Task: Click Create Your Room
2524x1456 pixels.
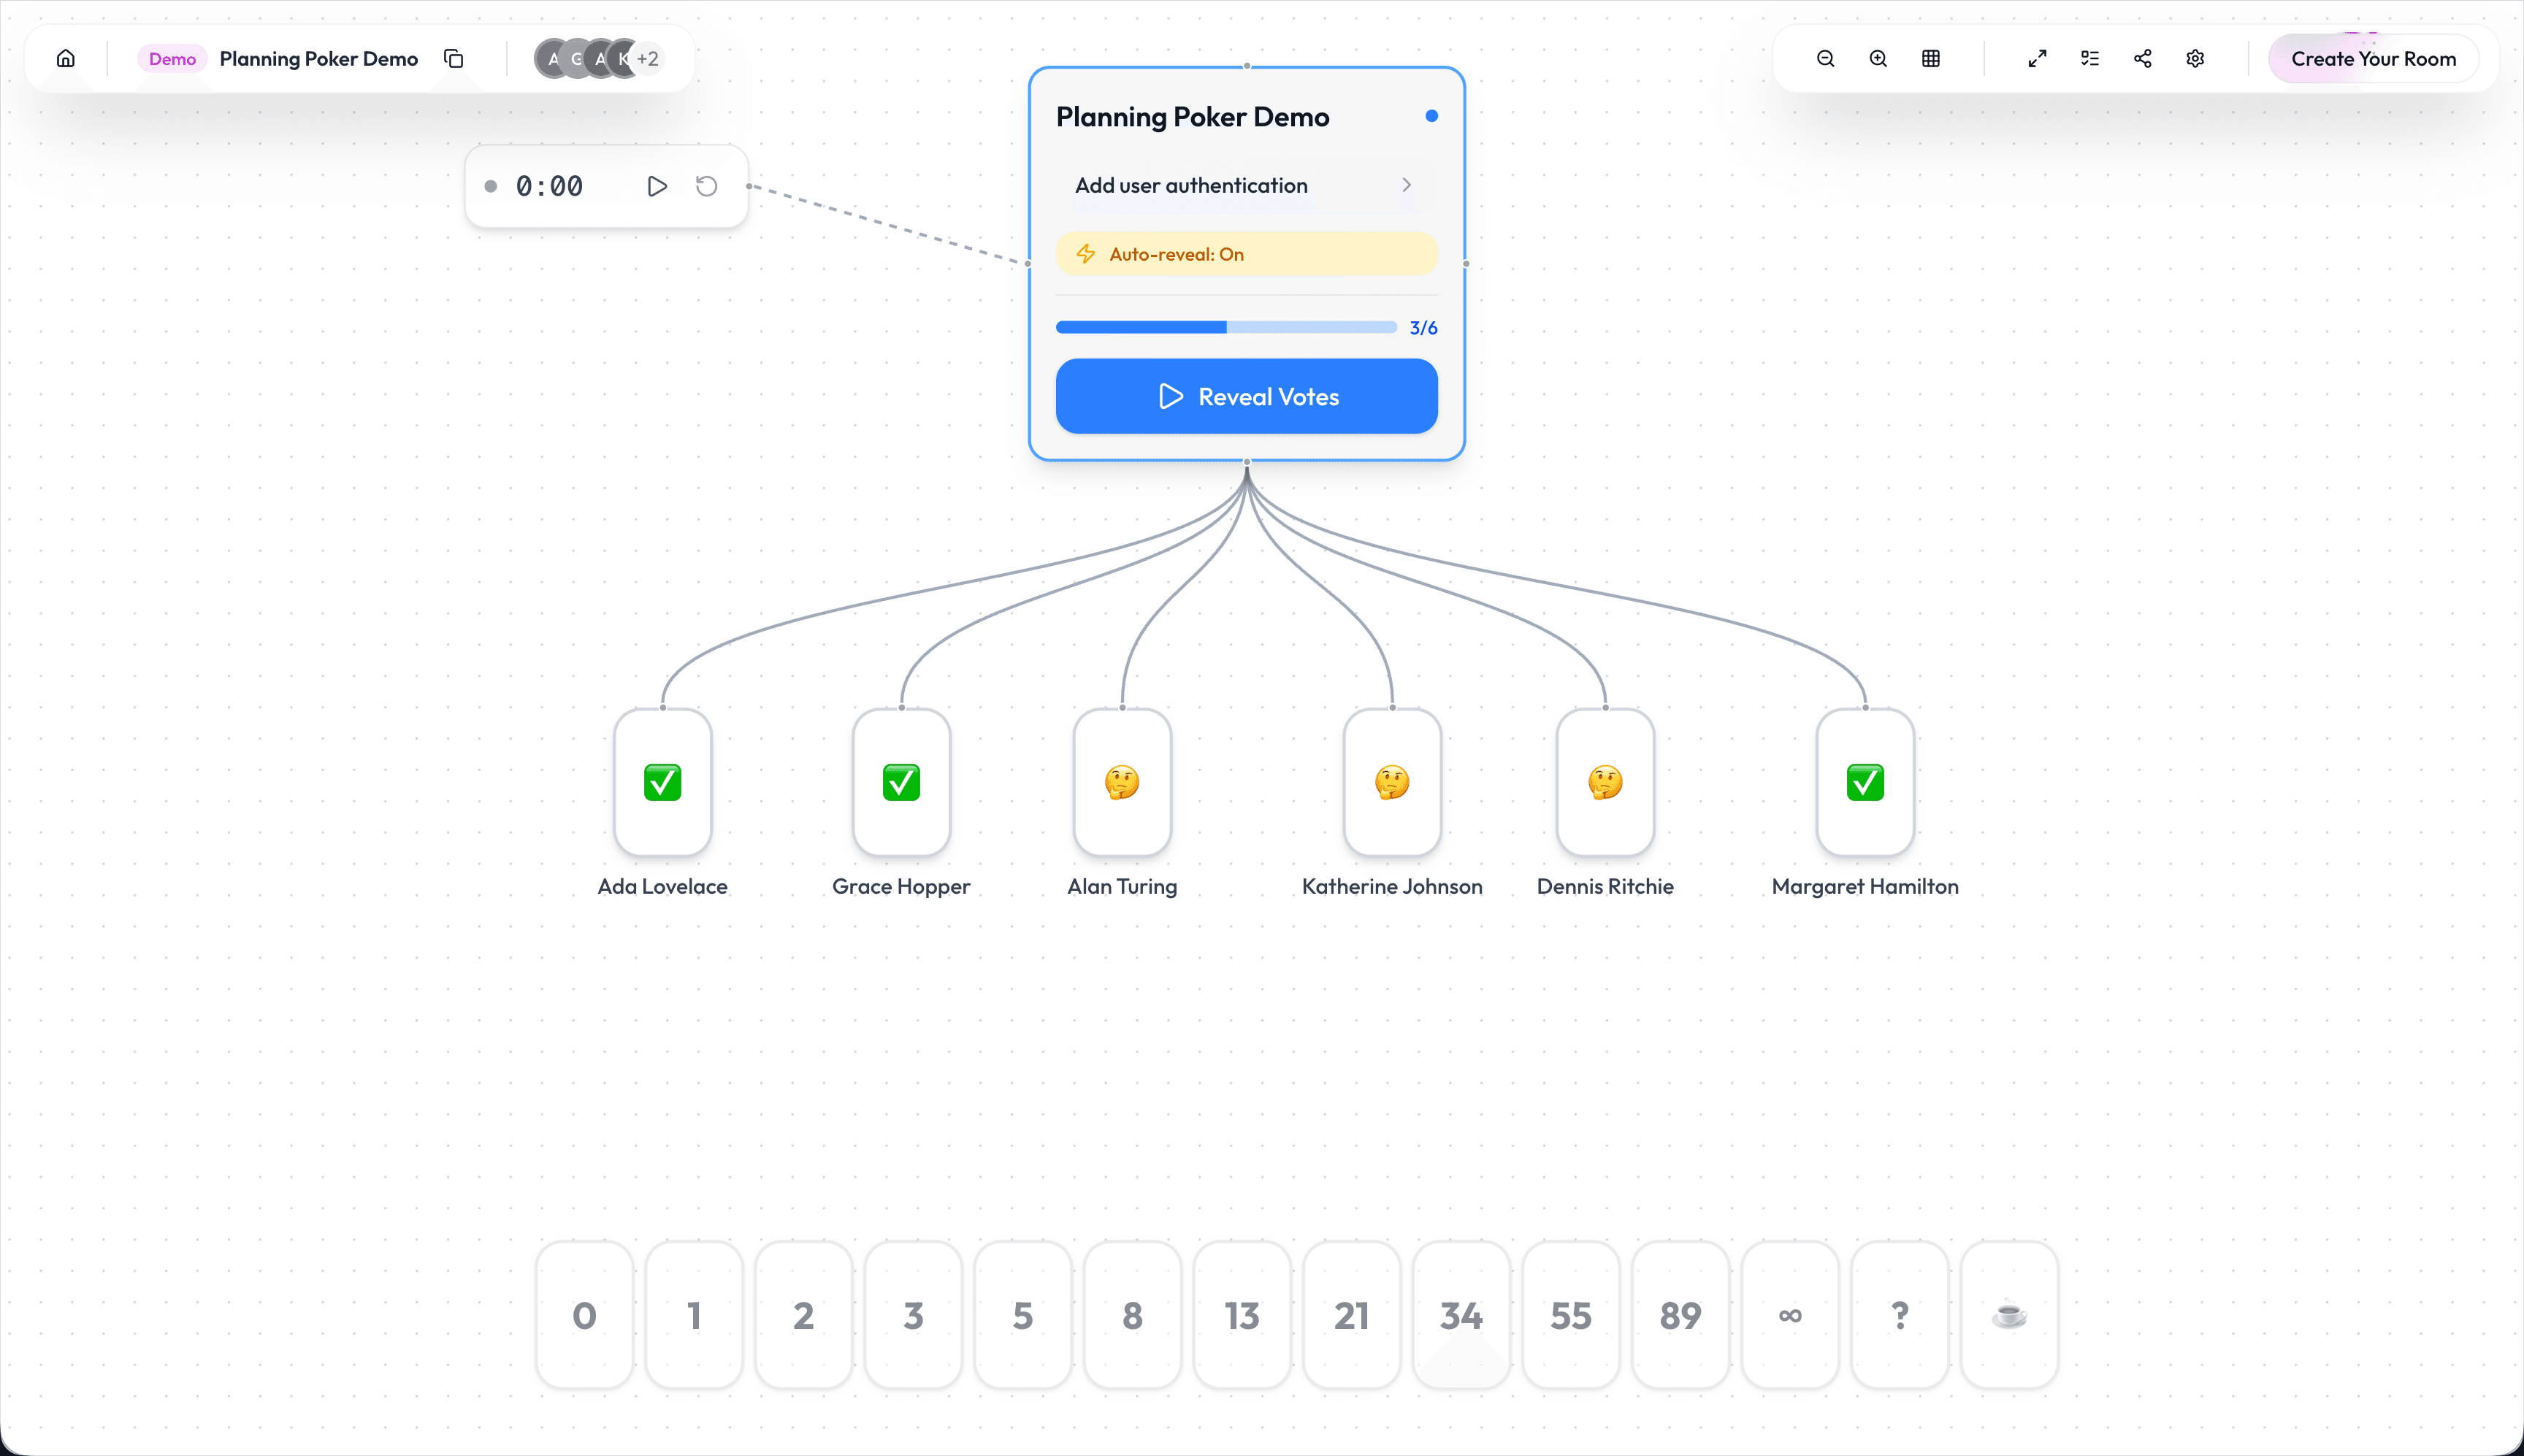Action: [x=2372, y=58]
